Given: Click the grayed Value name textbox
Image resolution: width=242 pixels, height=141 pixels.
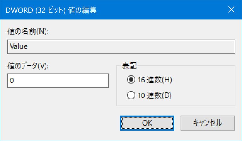Looking at the screenshot, I should pos(121,47).
